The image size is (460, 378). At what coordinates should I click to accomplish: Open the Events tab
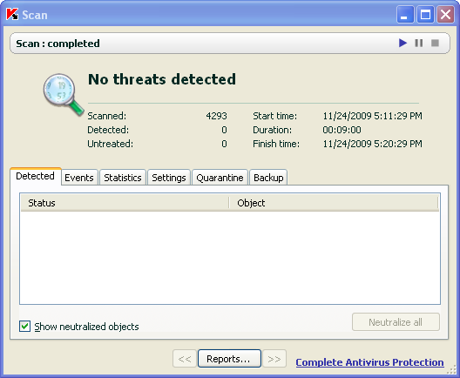[x=79, y=178]
